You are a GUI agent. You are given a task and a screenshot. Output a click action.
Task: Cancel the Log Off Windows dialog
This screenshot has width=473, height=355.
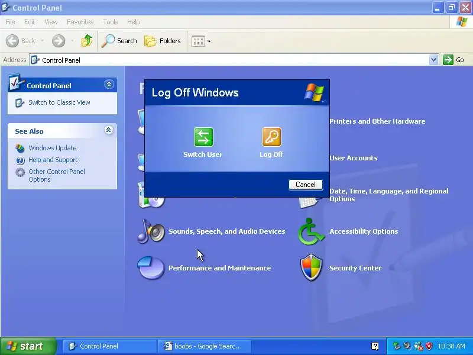[x=306, y=185]
